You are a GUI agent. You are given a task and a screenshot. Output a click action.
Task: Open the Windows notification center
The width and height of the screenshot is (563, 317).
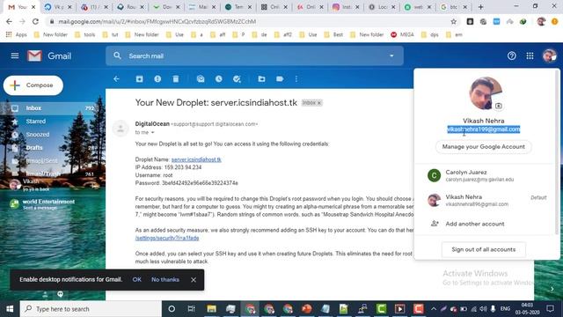[x=550, y=309]
